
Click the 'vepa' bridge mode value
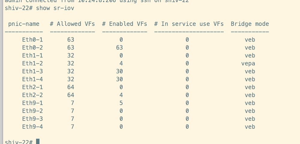248,64
